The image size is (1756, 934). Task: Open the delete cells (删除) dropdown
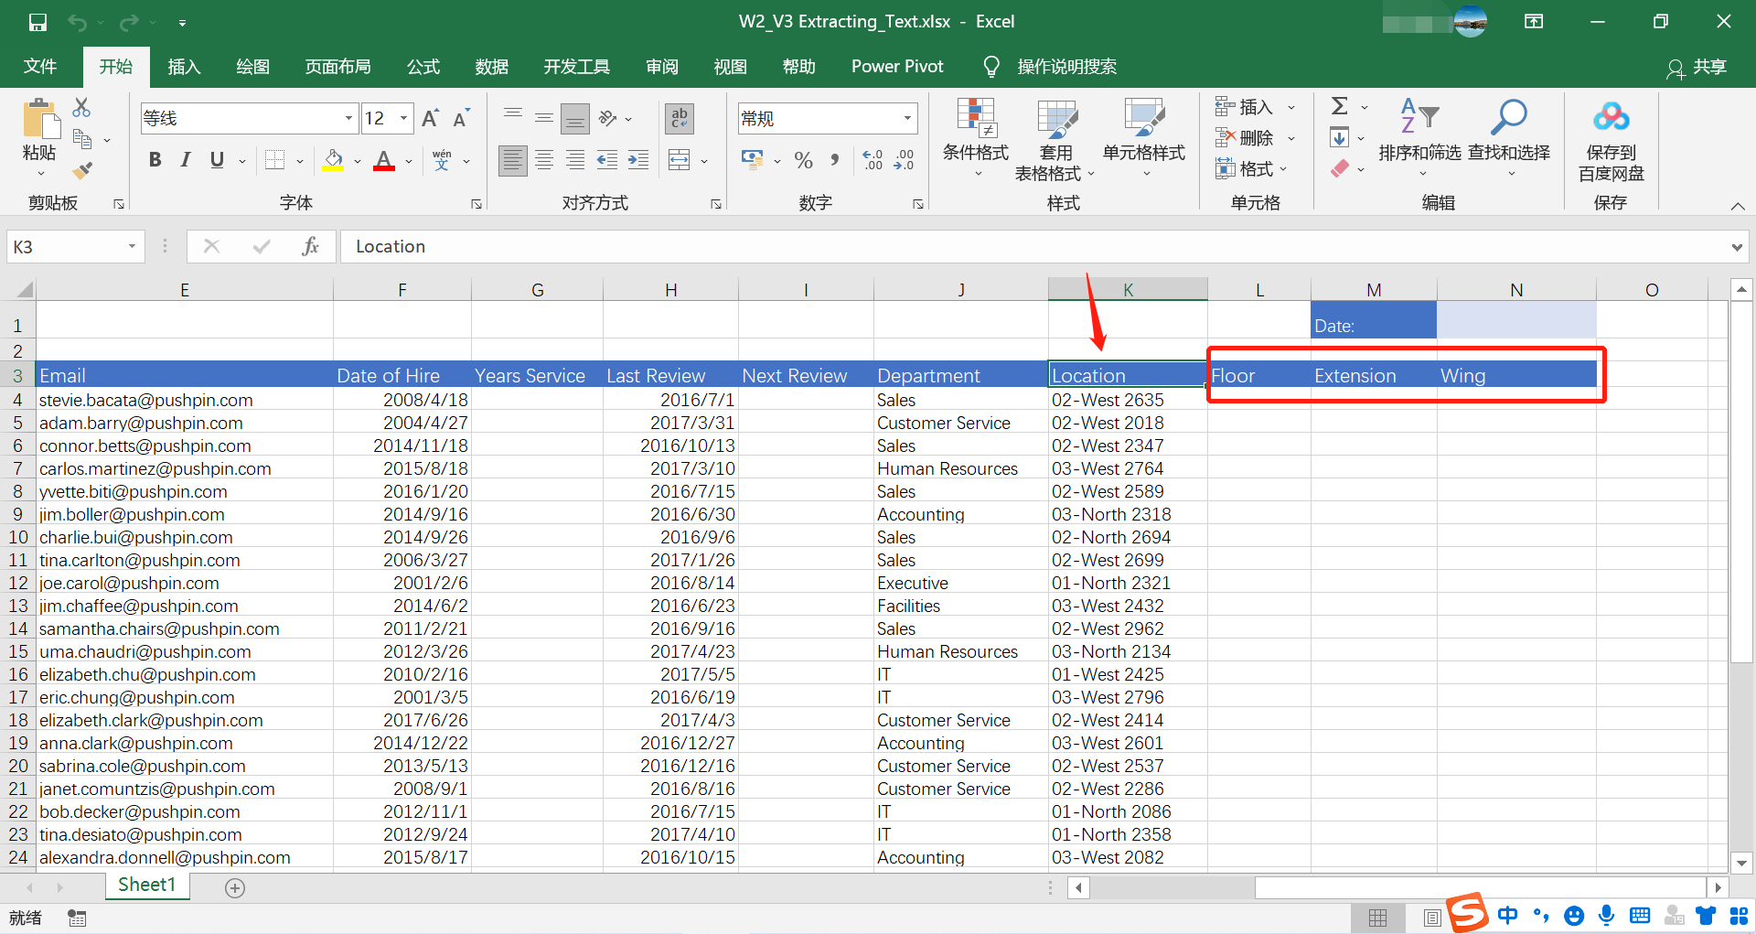pos(1255,138)
